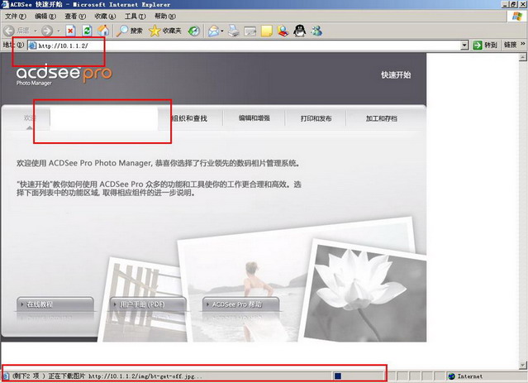Open the History icon in toolbar

coord(194,31)
